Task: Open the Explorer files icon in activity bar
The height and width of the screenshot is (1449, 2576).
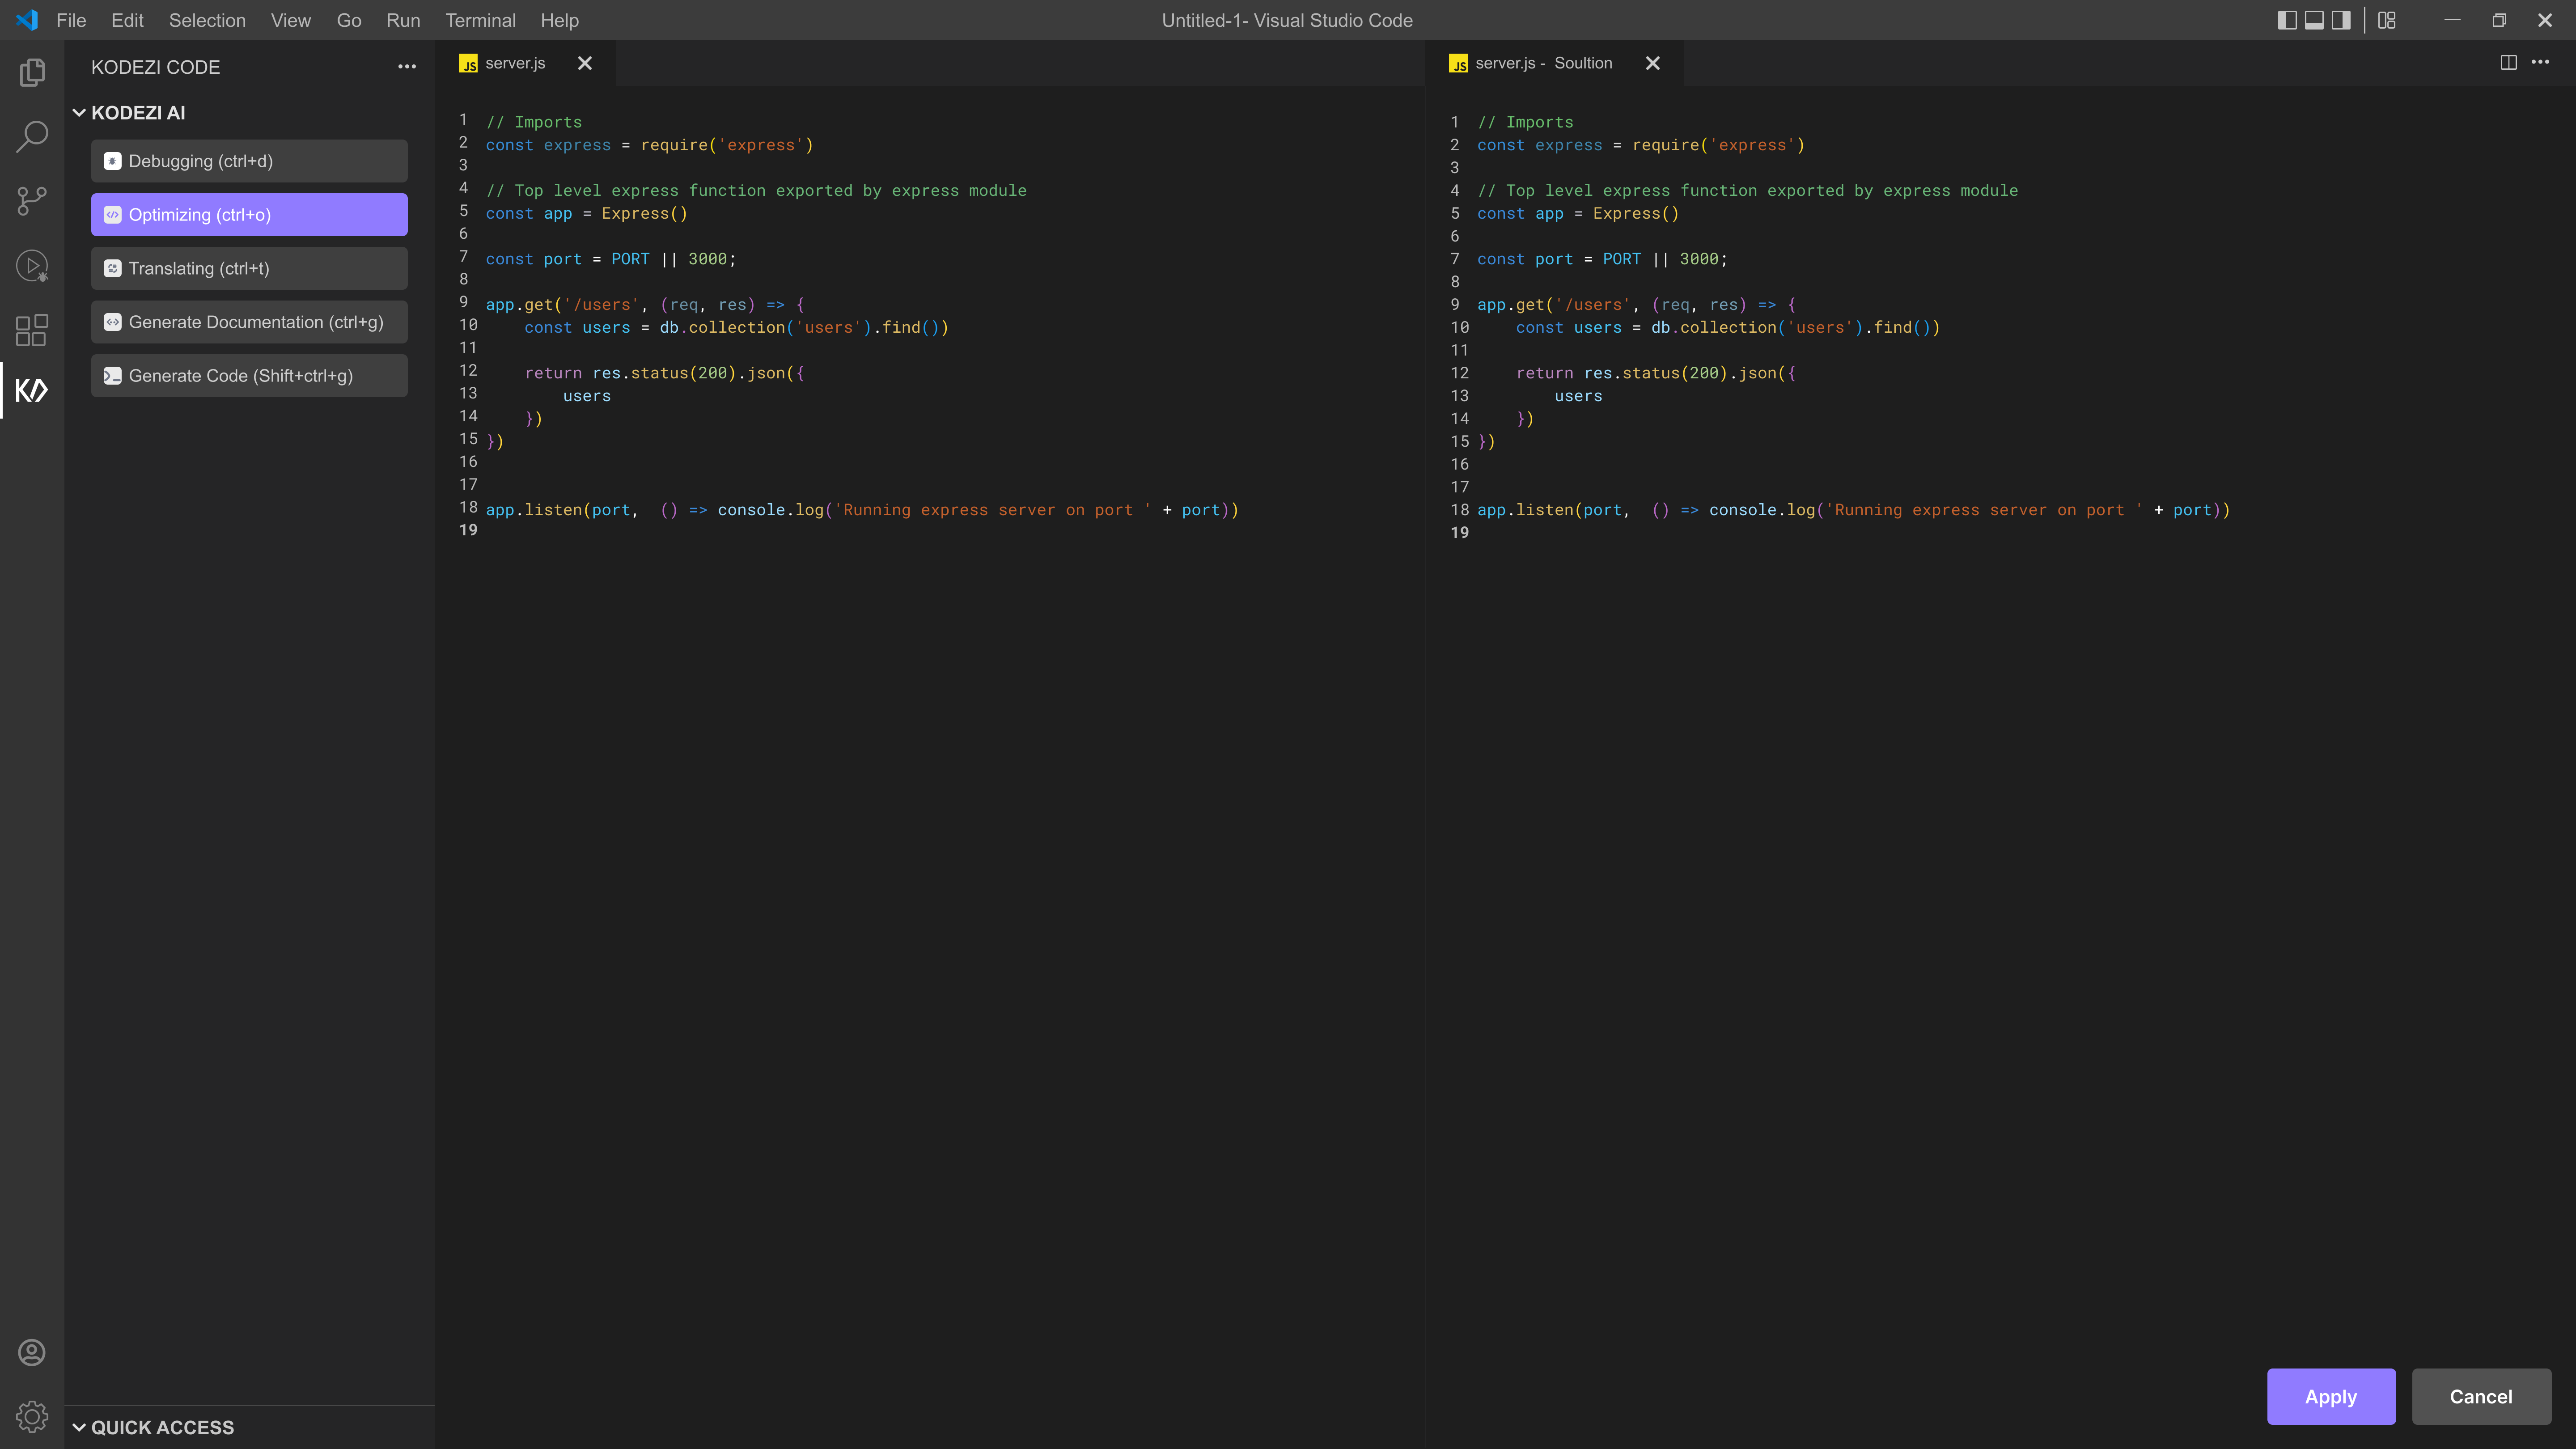Action: [x=32, y=72]
